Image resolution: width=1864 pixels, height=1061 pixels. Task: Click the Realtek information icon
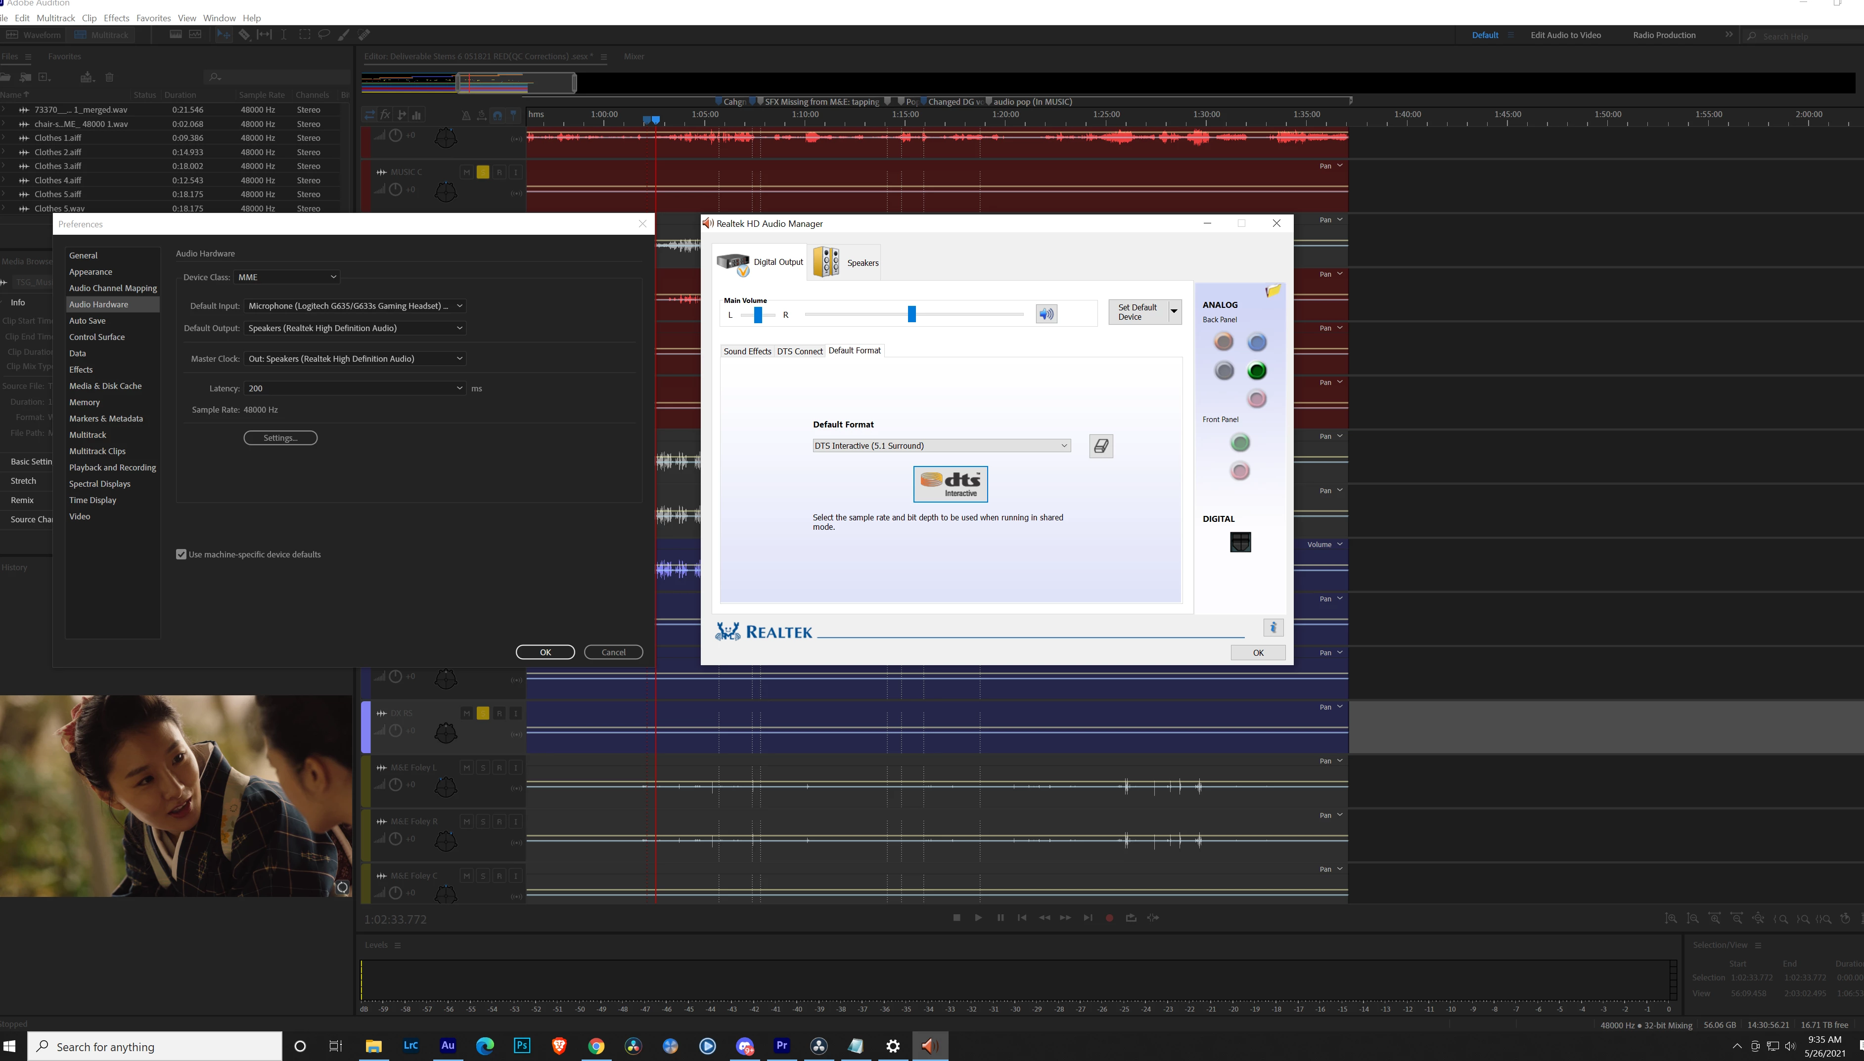1273,628
